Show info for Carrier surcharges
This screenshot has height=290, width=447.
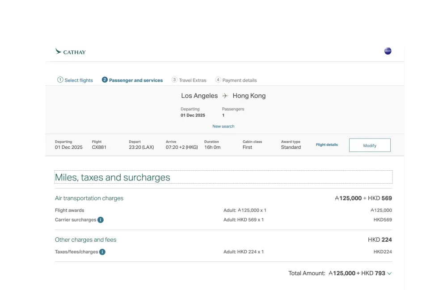coord(101,220)
